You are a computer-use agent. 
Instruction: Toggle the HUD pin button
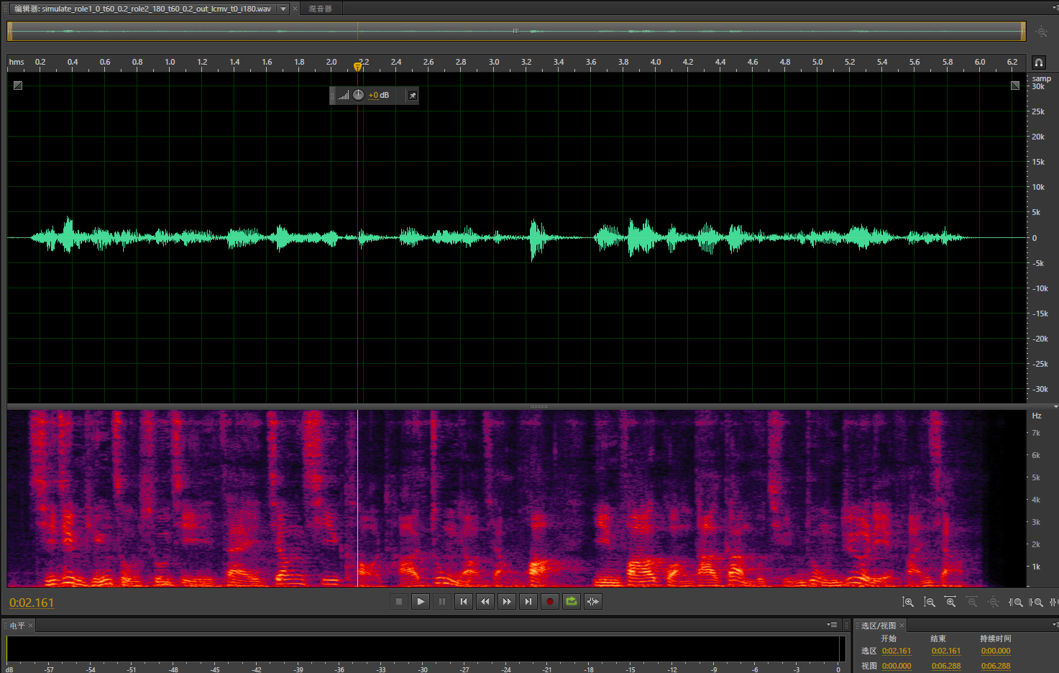[x=413, y=96]
